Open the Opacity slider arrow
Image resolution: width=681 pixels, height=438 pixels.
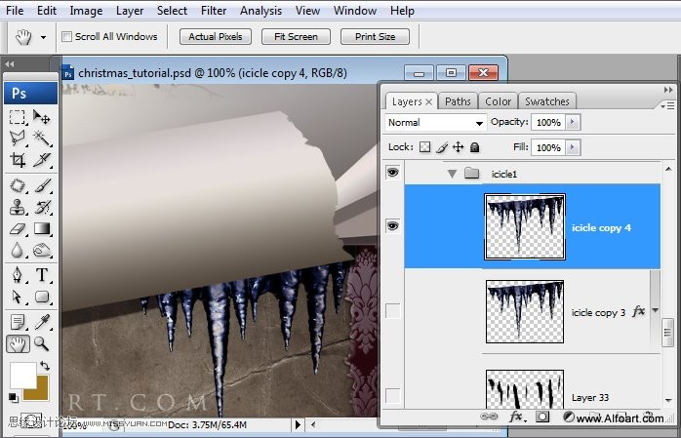coord(573,122)
